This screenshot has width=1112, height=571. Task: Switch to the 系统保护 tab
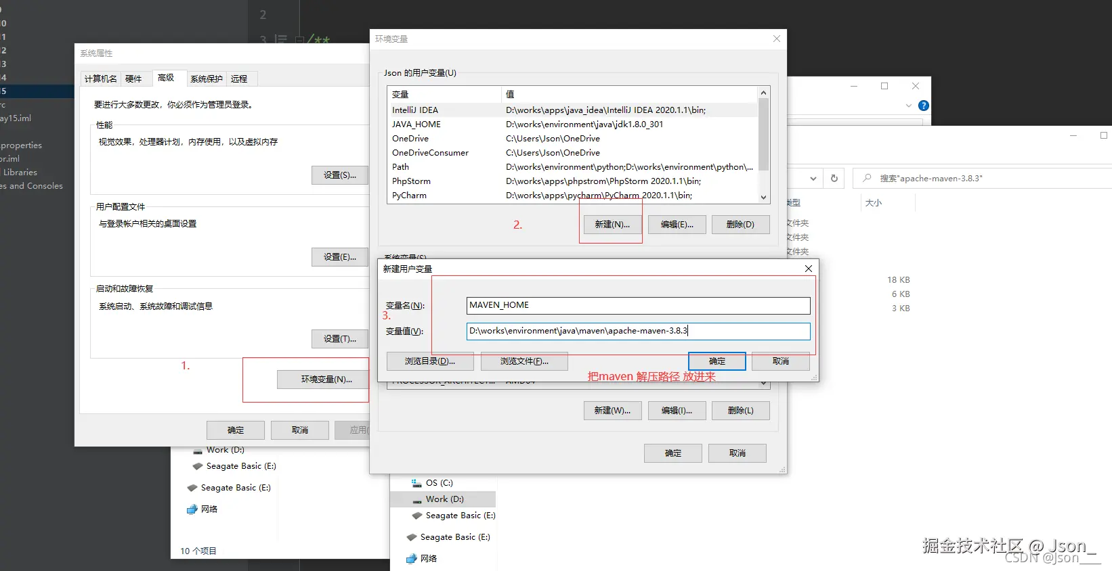point(206,79)
